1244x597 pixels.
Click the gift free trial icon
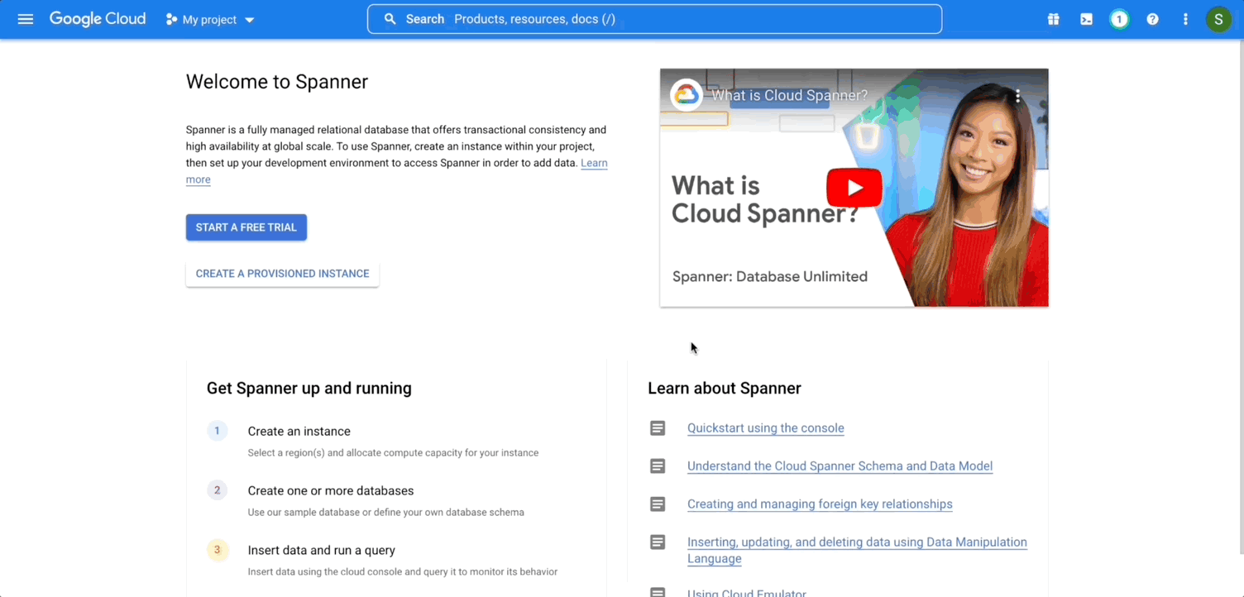tap(1053, 19)
